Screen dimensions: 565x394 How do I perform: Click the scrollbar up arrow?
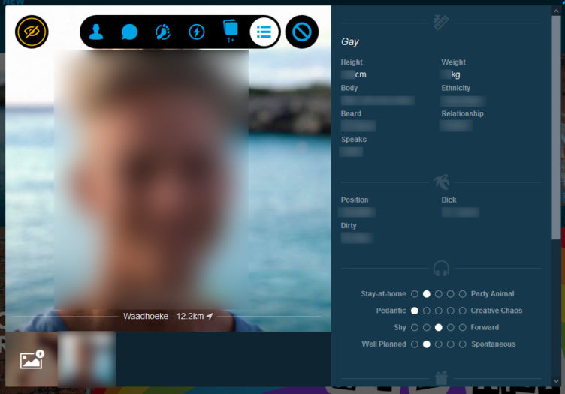(556, 11)
